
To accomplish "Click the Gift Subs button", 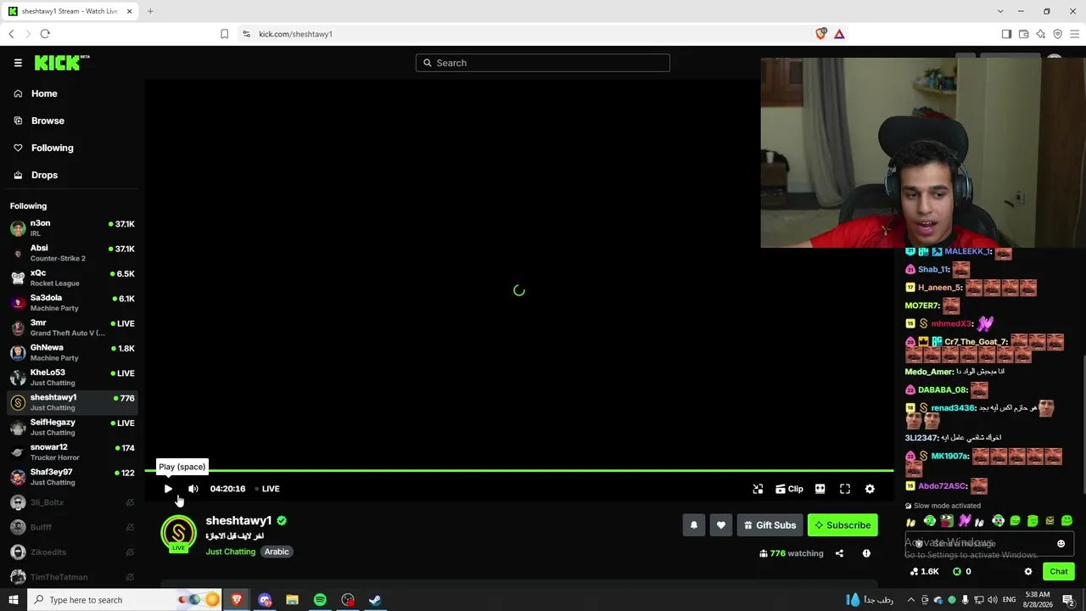I will (x=770, y=525).
